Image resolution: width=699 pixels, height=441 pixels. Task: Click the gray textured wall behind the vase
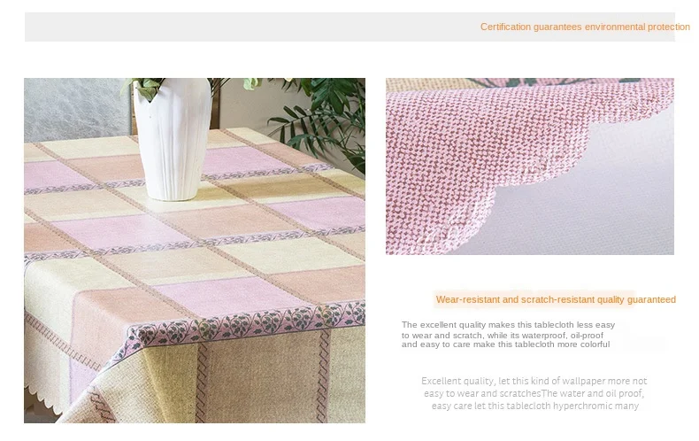76,109
